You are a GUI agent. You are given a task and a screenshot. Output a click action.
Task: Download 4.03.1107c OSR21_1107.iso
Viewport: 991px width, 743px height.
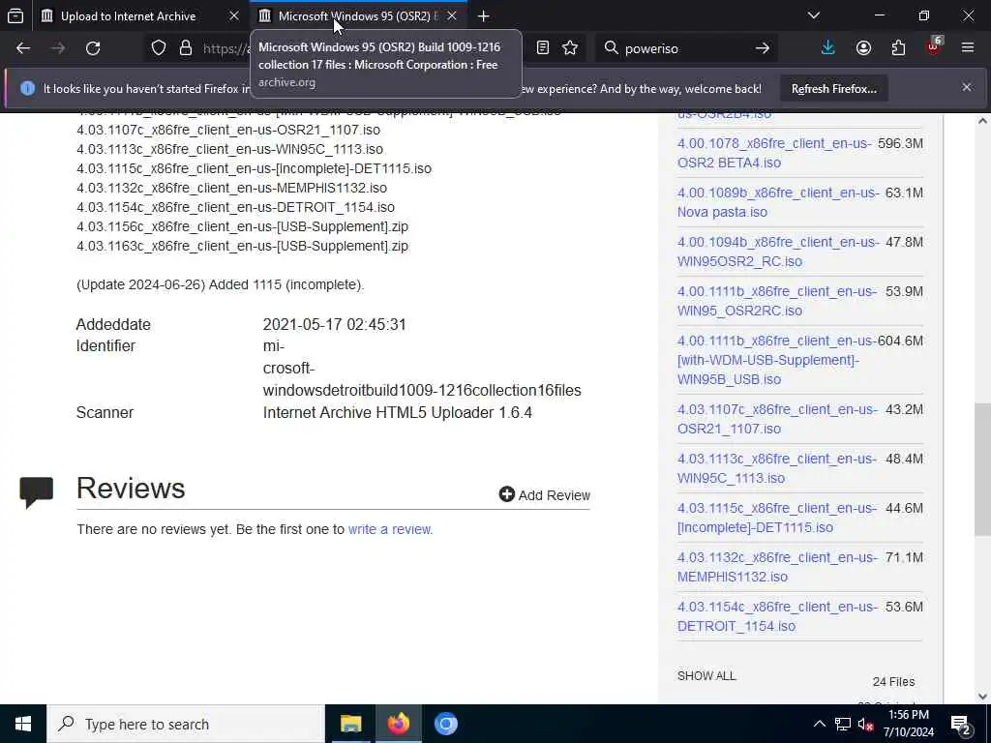point(777,419)
